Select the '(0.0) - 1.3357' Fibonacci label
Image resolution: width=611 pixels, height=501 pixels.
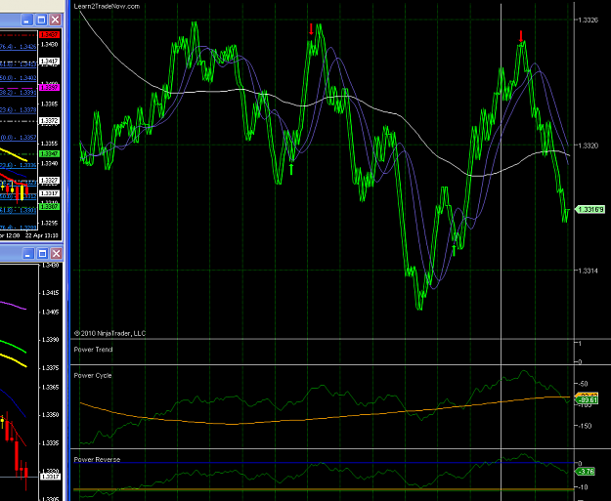[19, 138]
